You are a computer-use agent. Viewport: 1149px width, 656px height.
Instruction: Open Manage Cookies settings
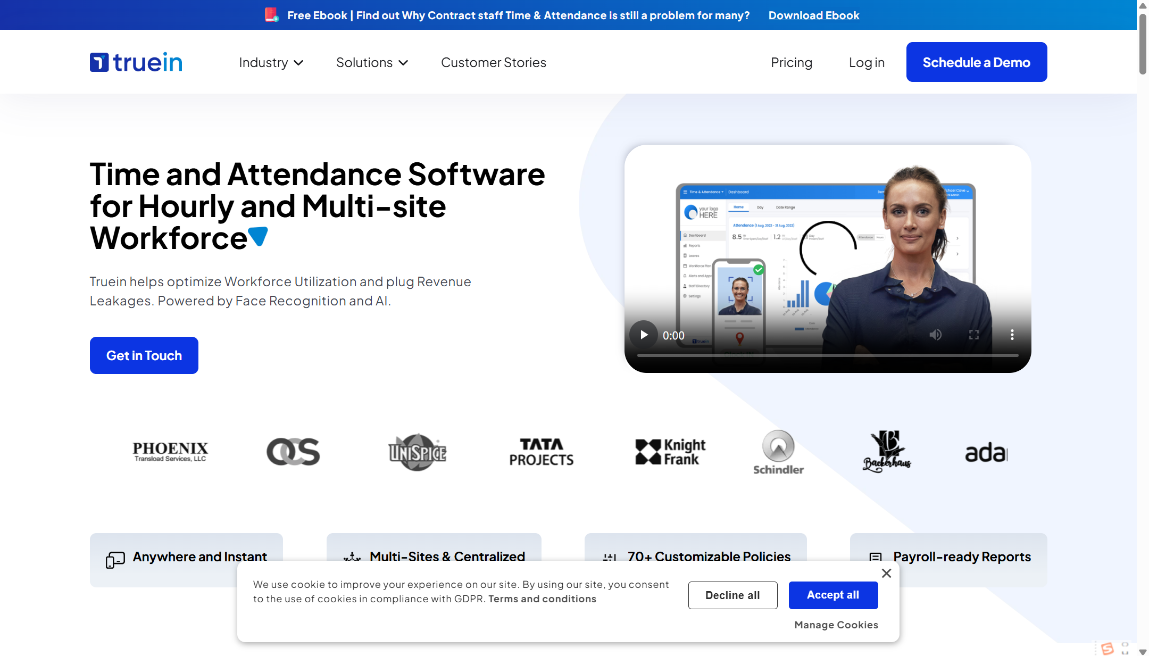[836, 625]
